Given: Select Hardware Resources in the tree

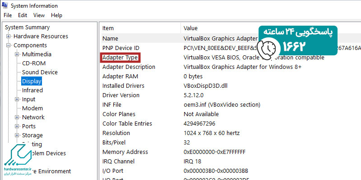Looking at the screenshot, I should click(x=41, y=36).
